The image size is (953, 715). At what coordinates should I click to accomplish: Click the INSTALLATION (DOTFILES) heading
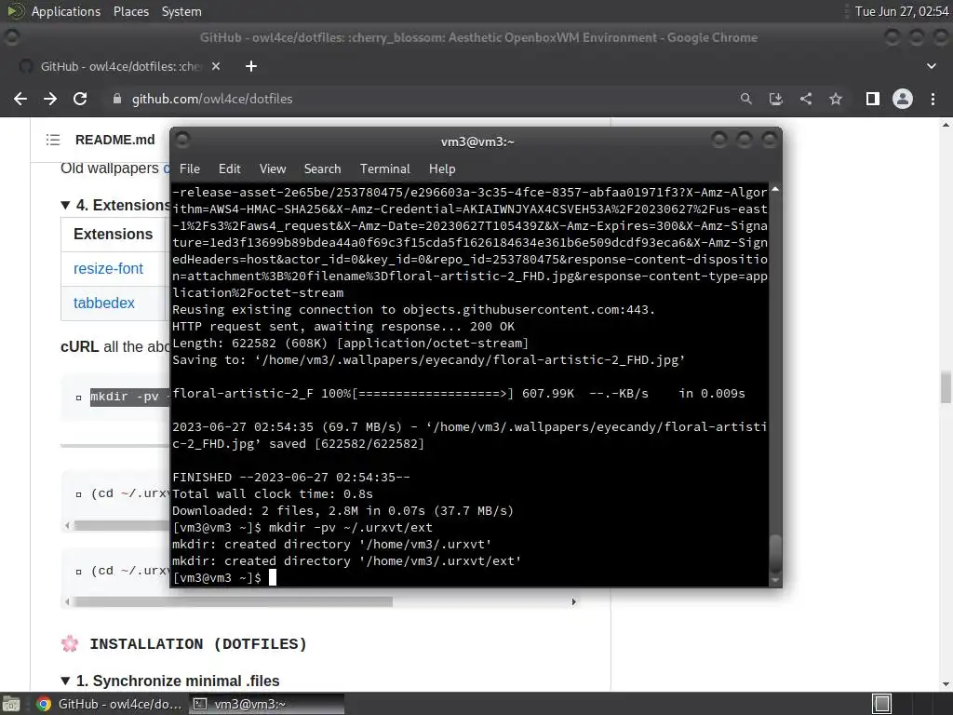(x=198, y=644)
